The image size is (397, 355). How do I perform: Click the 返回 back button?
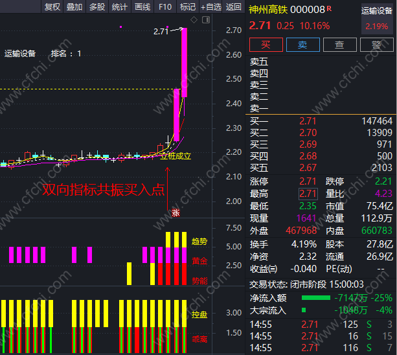pos(233,6)
